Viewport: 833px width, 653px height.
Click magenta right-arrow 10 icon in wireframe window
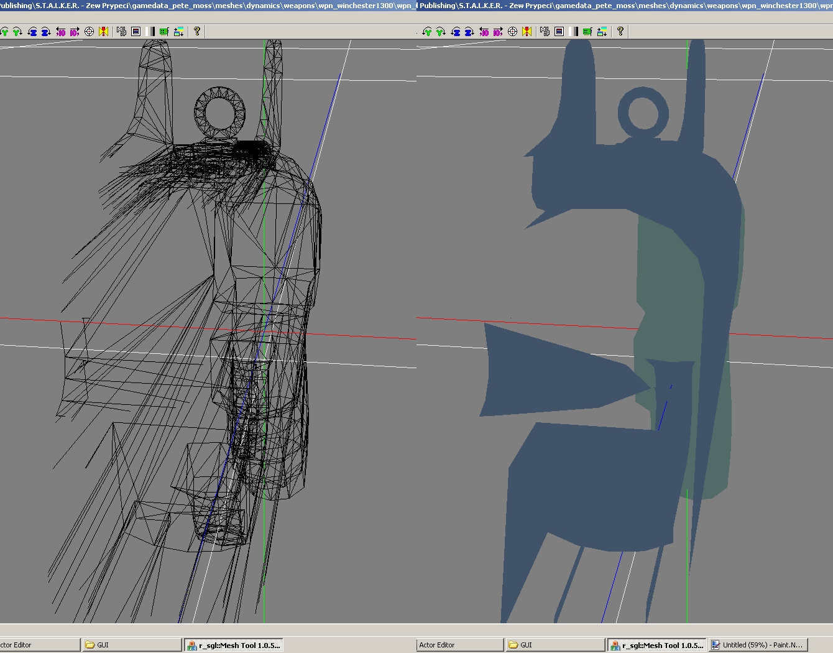(x=75, y=32)
